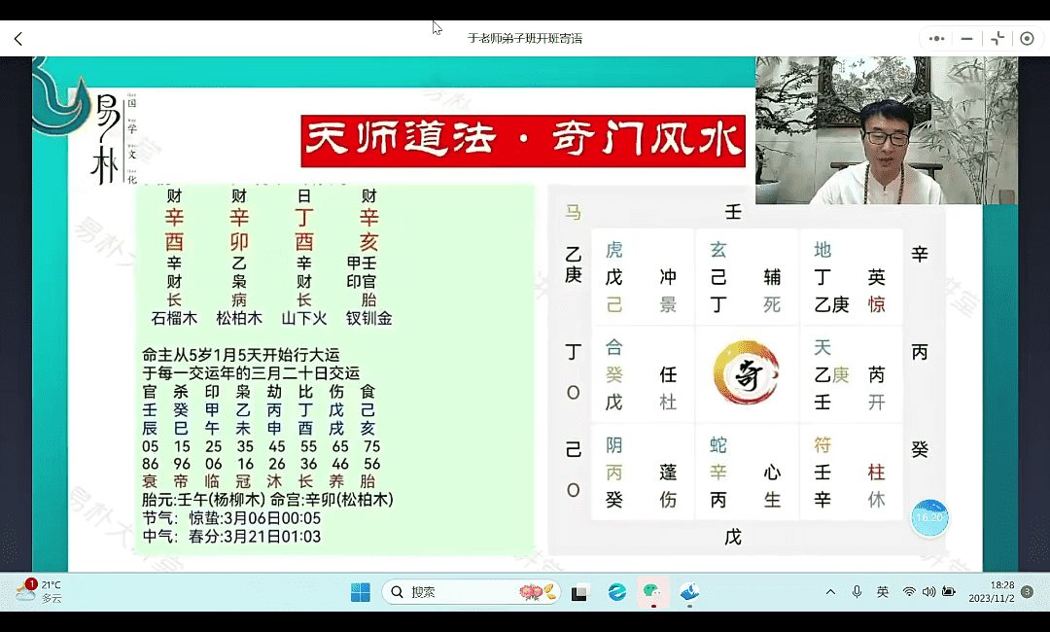Toggle the 英 input language mode
Viewport: 1050px width, 632px height.
(x=883, y=592)
